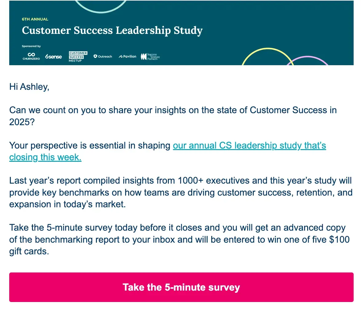Click the Outreach sponsor logo
361x310 pixels.
[103, 56]
